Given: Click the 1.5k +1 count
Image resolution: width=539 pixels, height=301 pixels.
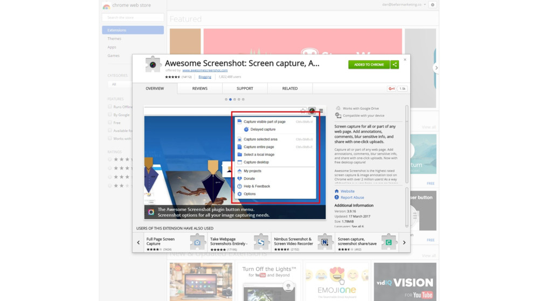Looking at the screenshot, I should (x=402, y=88).
